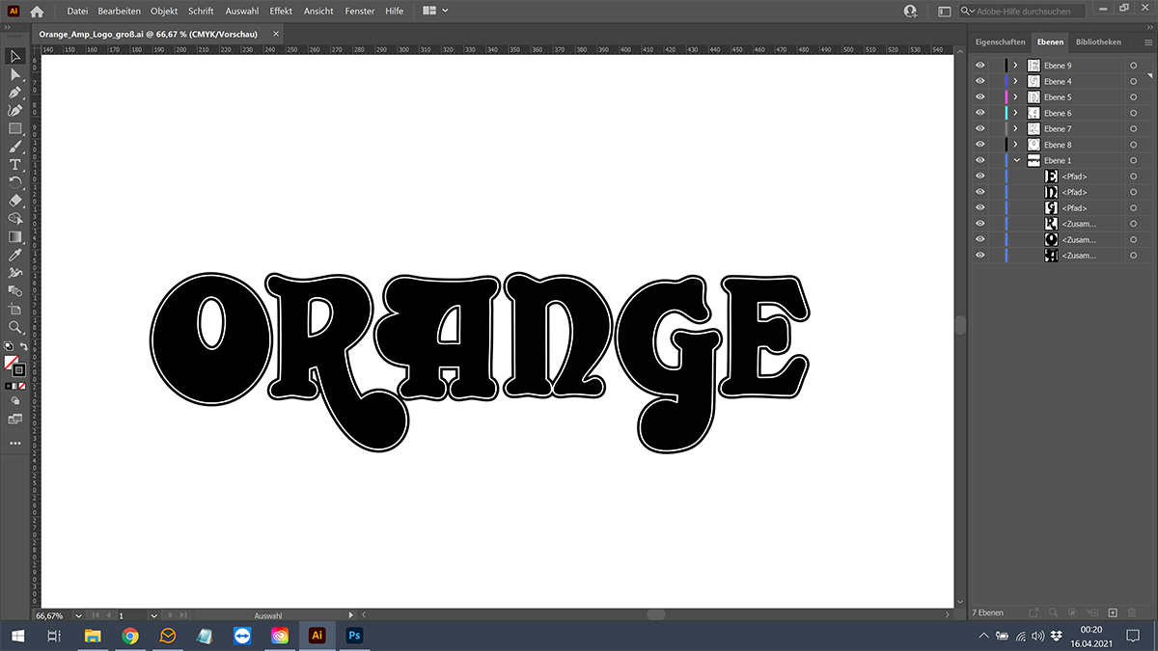
Task: Select the Rotate tool
Action: point(15,182)
